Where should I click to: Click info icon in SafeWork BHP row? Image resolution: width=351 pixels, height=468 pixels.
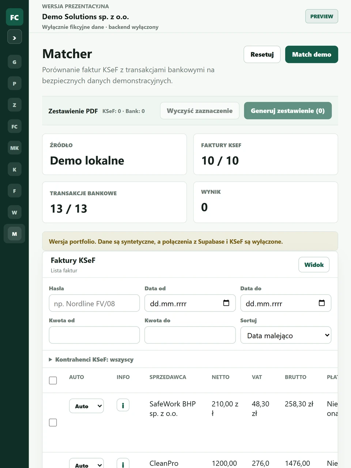point(123,405)
